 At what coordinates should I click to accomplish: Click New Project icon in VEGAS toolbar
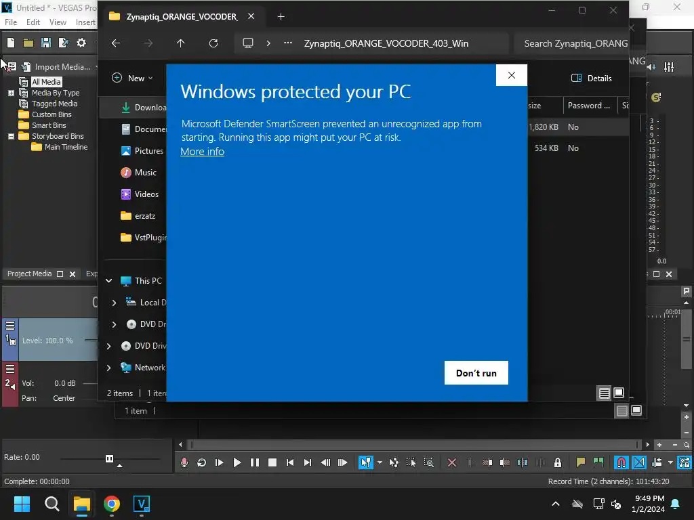click(x=11, y=43)
